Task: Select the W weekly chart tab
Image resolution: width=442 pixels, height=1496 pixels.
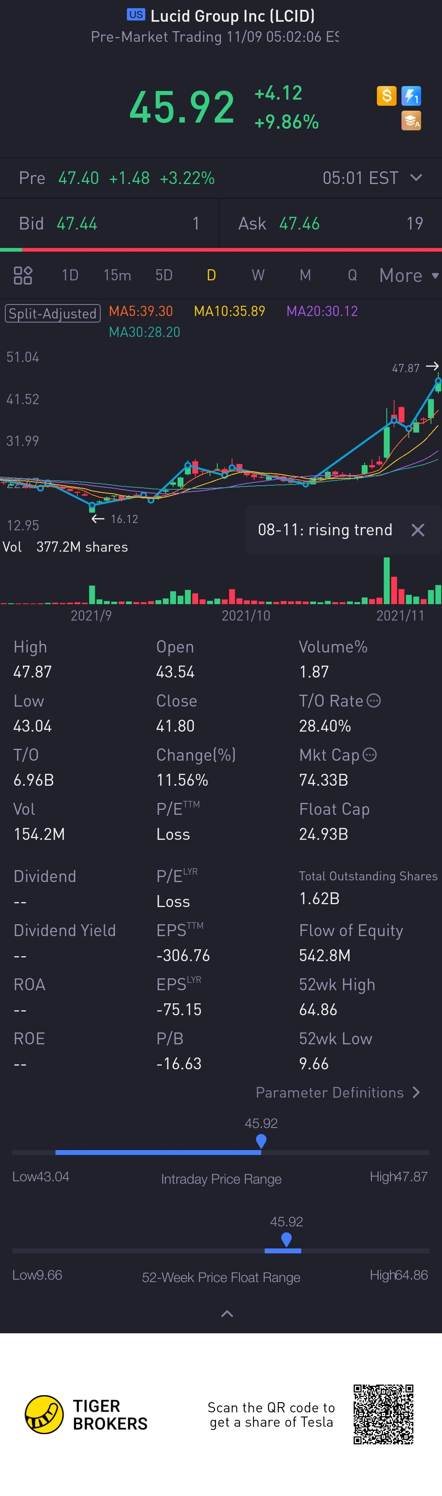Action: [258, 275]
